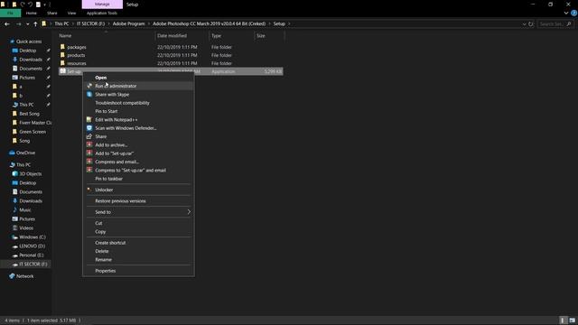Select OneDrive in navigation pane
This screenshot has height=325, width=578.
(25, 153)
